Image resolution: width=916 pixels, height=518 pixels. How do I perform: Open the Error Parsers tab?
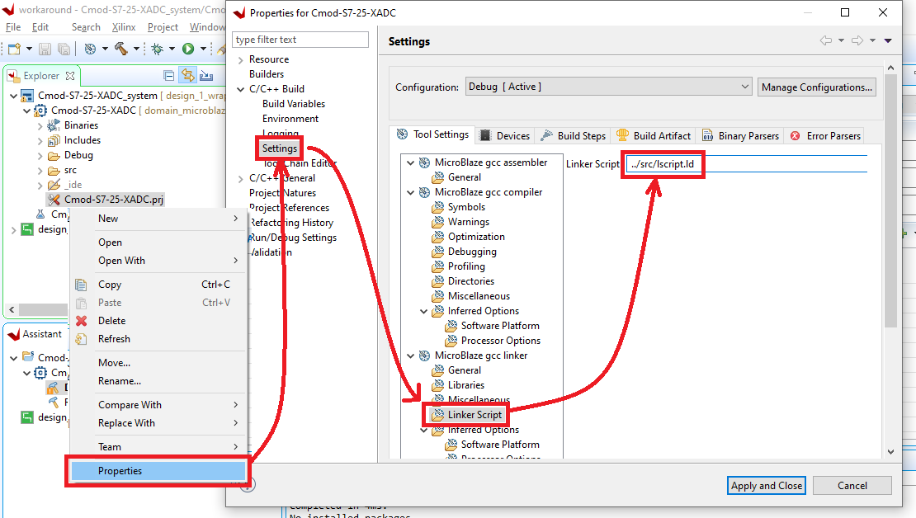(x=825, y=135)
